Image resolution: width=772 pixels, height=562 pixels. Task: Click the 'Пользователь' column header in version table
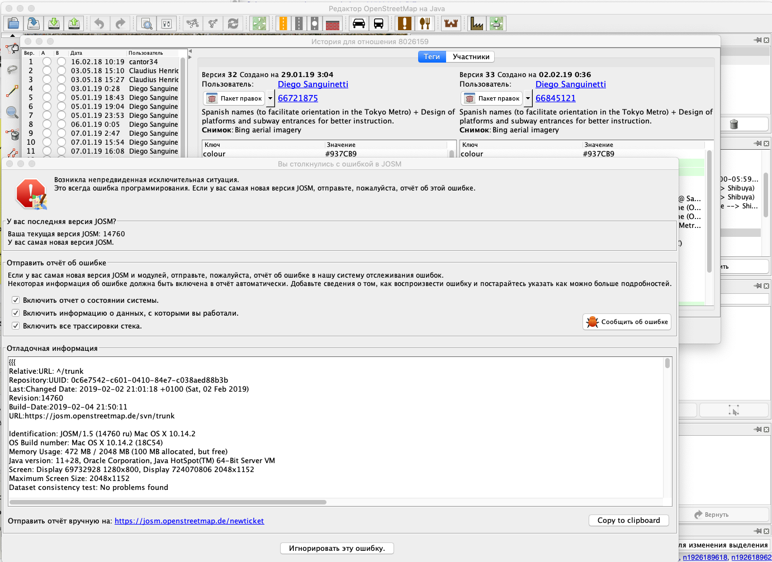point(153,53)
